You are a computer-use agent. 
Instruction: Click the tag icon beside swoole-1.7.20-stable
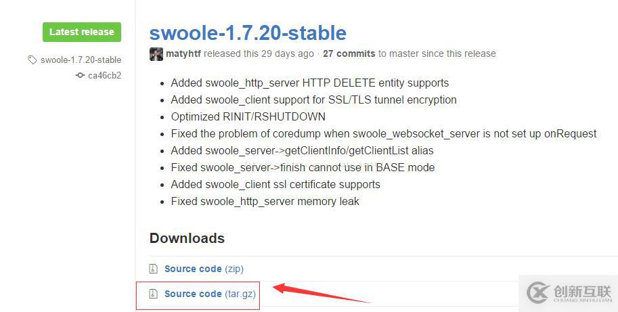pyautogui.click(x=32, y=60)
